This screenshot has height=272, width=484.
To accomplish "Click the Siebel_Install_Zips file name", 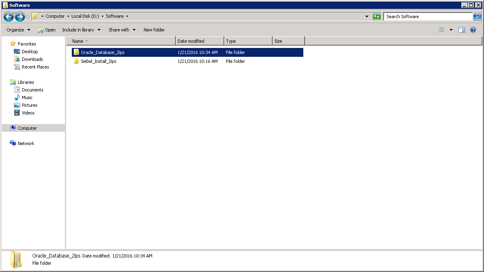I will click(98, 61).
